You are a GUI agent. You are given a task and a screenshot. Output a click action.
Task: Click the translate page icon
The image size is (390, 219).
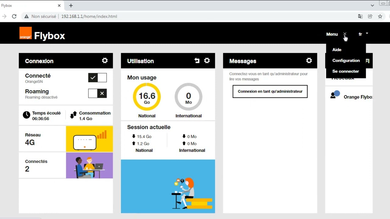tap(360, 16)
